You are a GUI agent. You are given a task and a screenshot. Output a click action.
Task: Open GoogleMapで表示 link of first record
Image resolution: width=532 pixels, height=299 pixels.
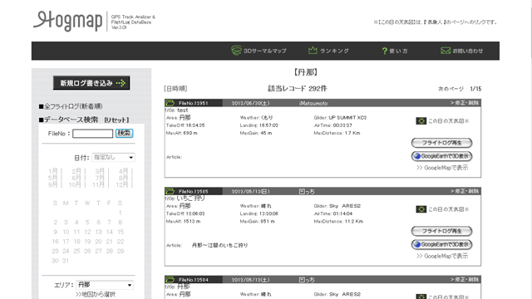coord(442,168)
